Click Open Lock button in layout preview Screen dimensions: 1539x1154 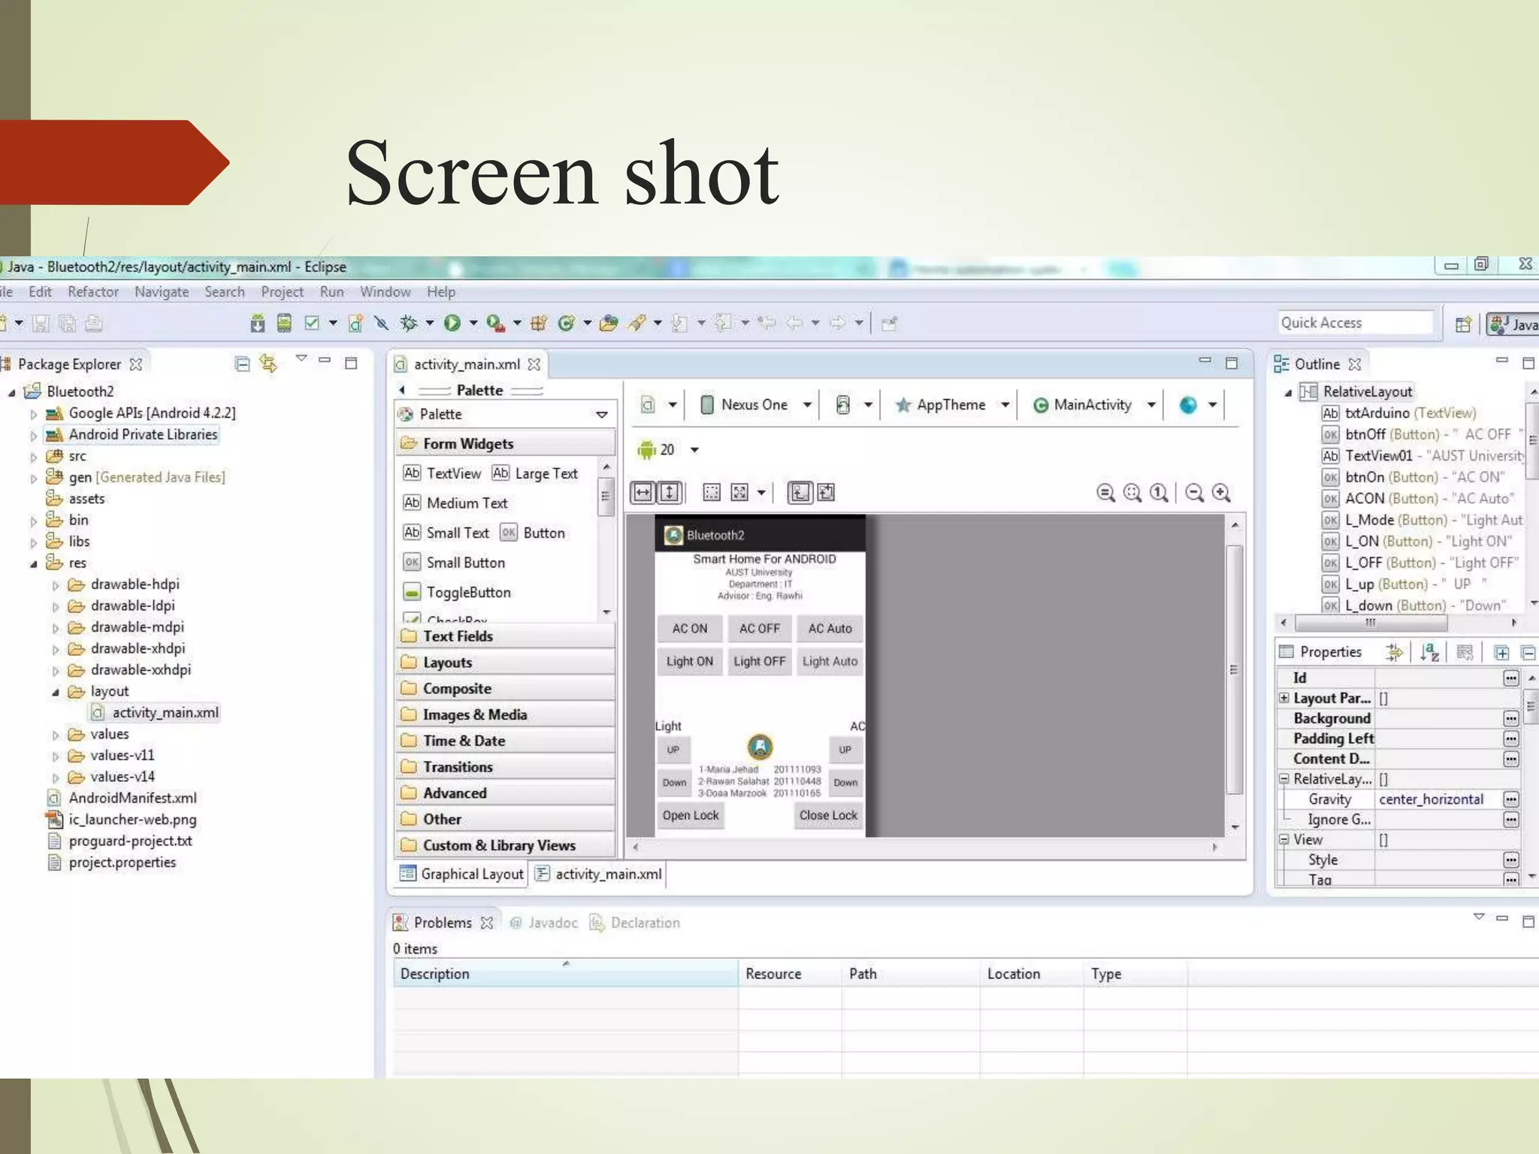pos(691,815)
